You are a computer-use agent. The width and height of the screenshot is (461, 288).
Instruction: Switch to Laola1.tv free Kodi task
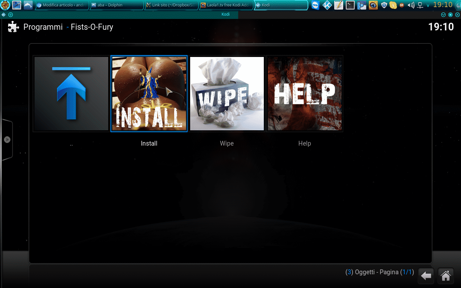tap(226, 5)
